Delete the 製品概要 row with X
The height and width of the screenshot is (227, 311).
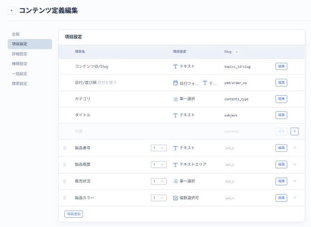[295, 164]
